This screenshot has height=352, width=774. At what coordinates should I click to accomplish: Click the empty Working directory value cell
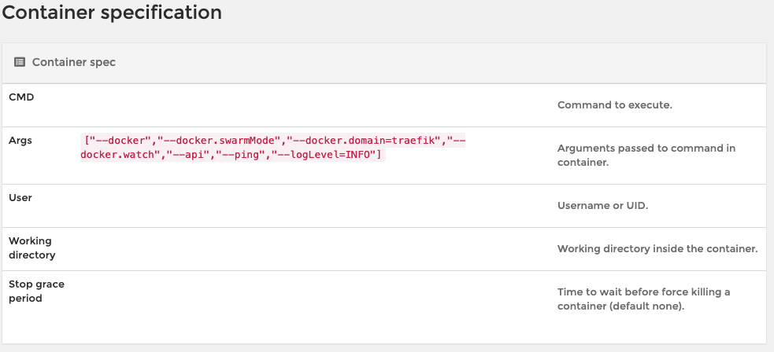click(x=315, y=248)
